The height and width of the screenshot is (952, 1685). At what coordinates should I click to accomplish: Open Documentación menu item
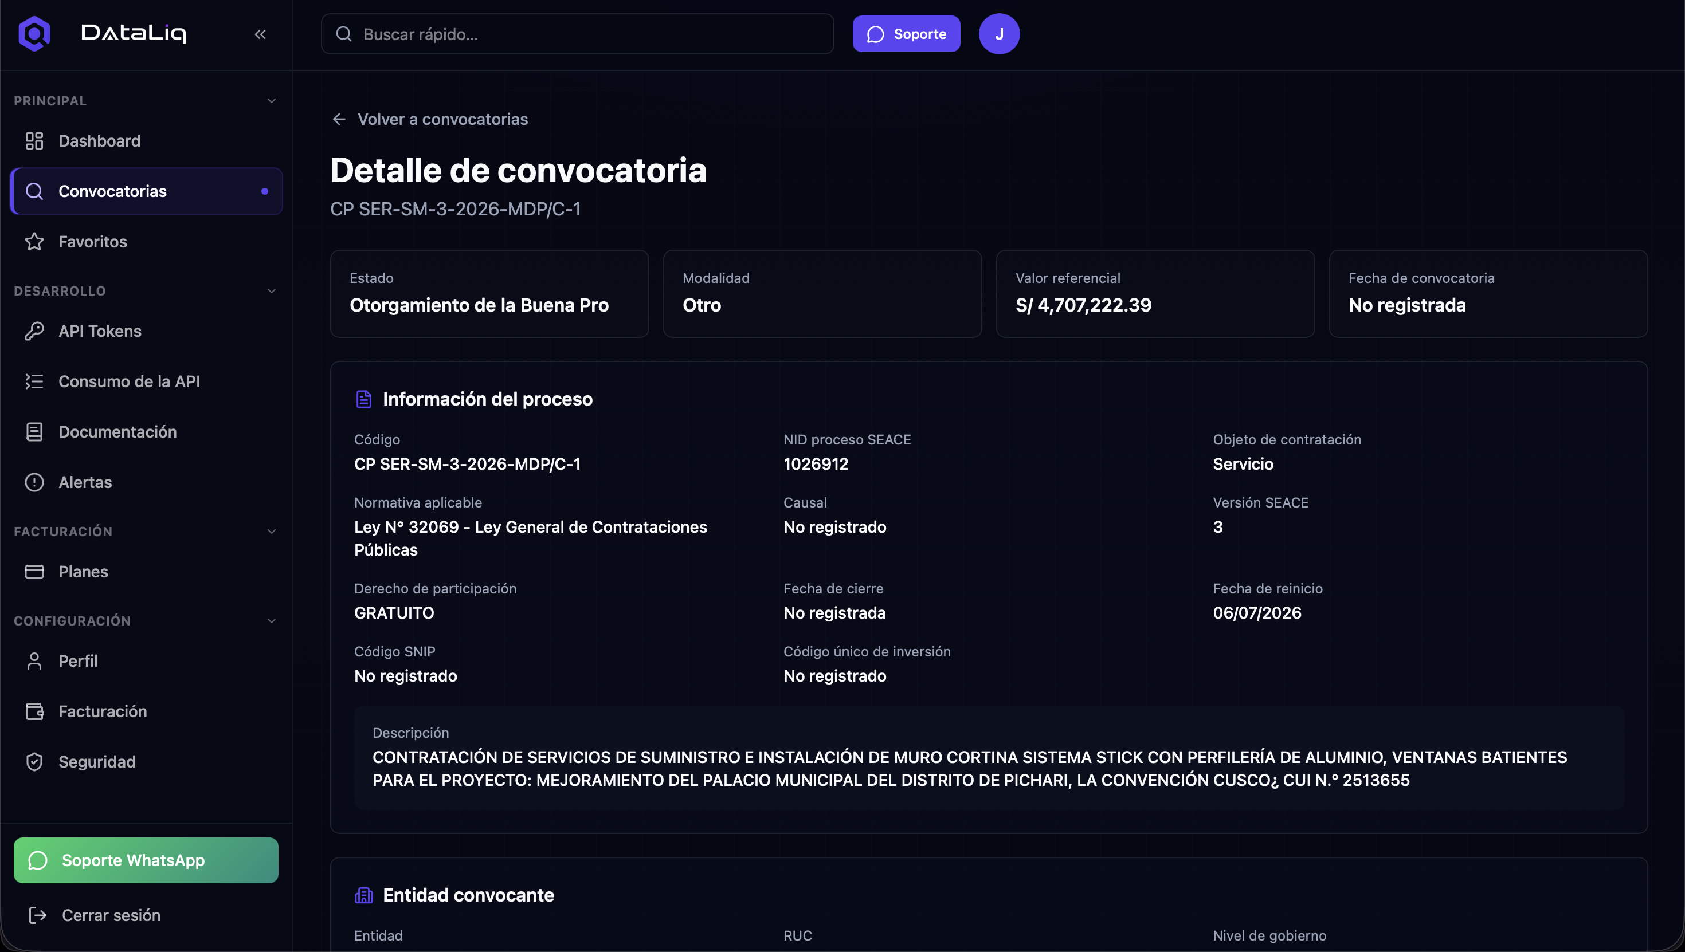click(147, 431)
